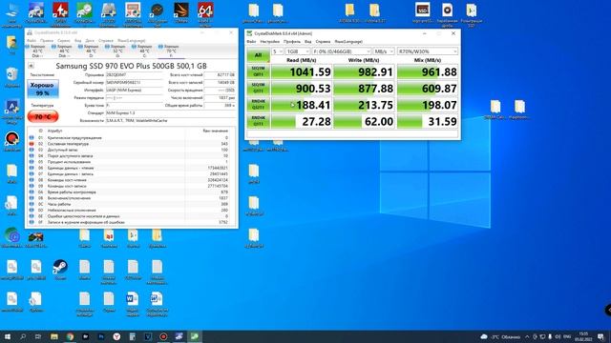Open the Recycle Bin desktop icon
This screenshot has height=343, width=611.
pyautogui.click(x=11, y=77)
